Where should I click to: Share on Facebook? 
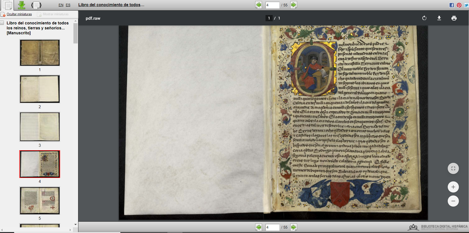[452, 5]
